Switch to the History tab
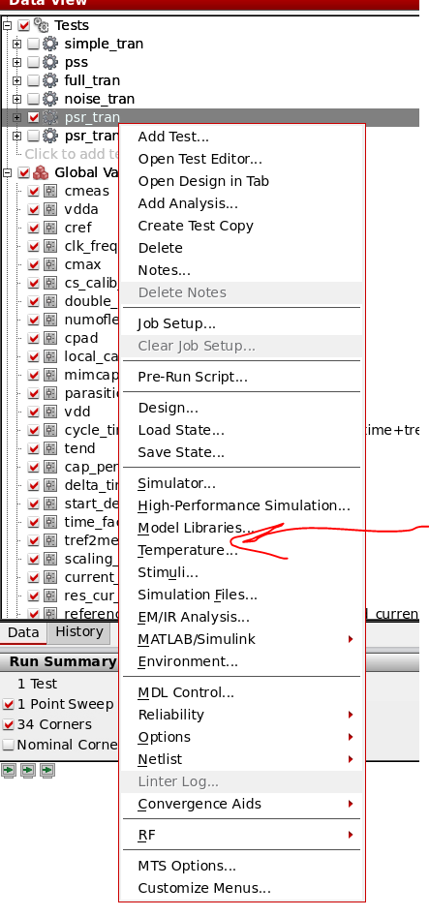Image resolution: width=429 pixels, height=917 pixels. 79,631
